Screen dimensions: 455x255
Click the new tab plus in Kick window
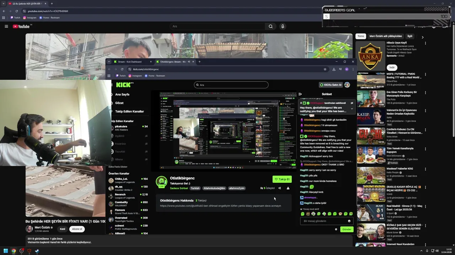[x=199, y=62]
